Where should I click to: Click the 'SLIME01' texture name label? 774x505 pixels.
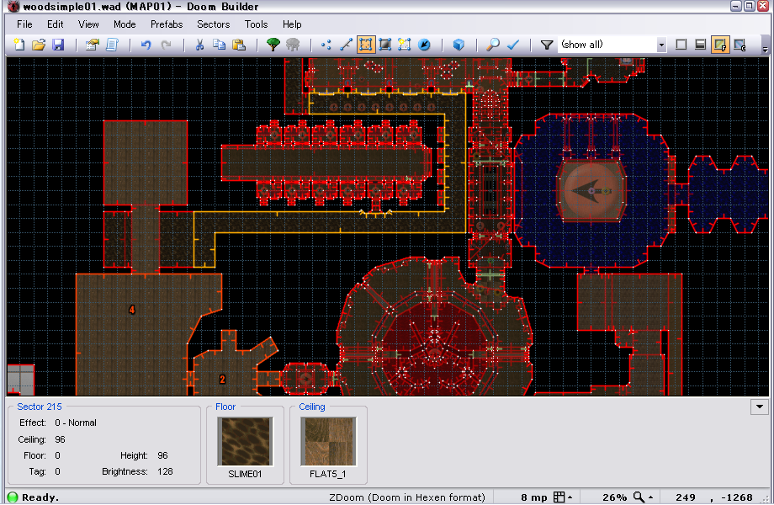point(245,474)
